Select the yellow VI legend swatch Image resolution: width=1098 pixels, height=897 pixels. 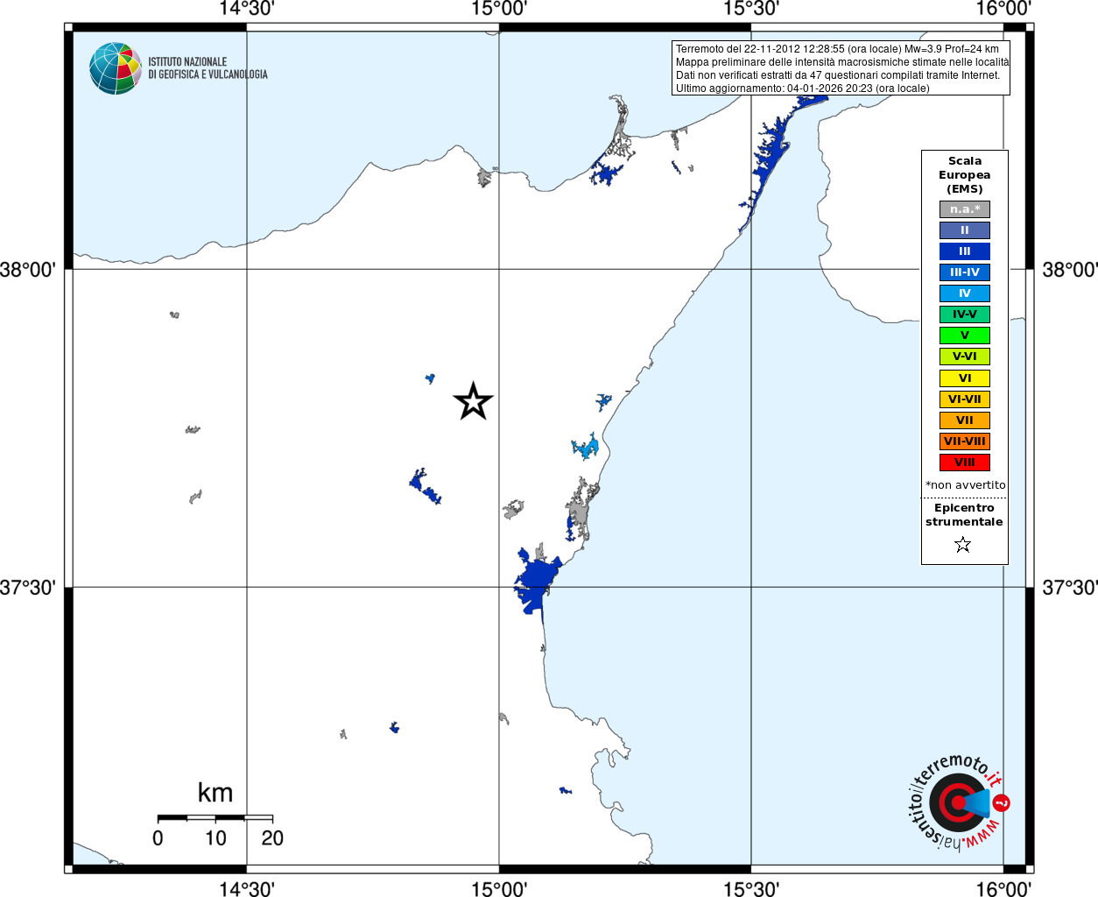965,378
